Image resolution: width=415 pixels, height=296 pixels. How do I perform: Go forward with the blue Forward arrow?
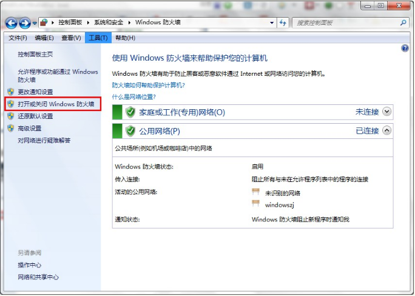tap(25, 23)
